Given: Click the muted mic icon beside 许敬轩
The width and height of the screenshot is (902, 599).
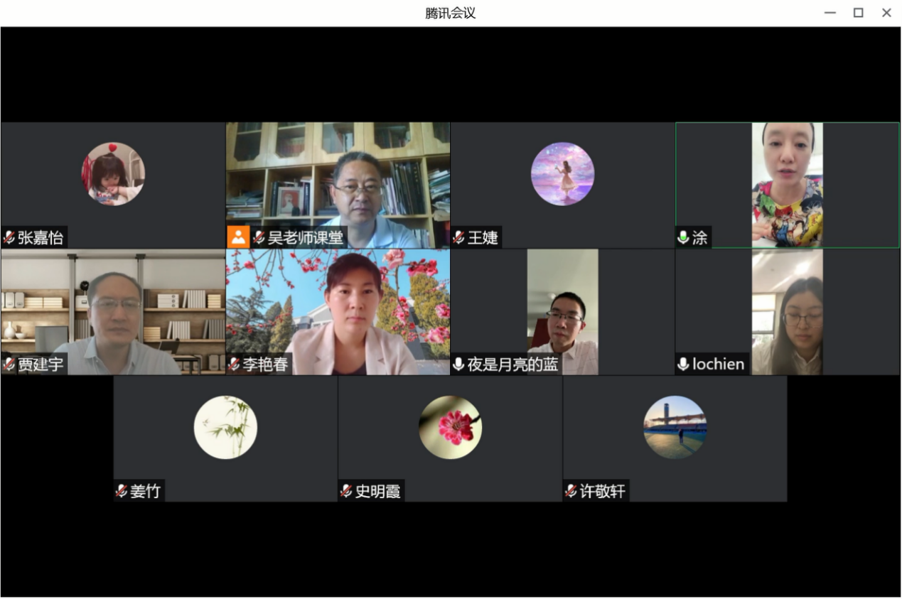Looking at the screenshot, I should point(571,491).
